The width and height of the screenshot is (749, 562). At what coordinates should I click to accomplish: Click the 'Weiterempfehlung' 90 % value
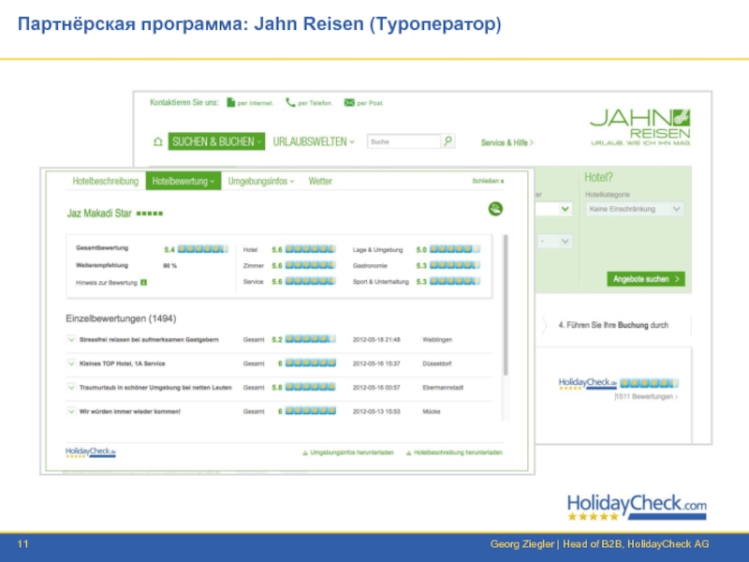click(x=170, y=266)
